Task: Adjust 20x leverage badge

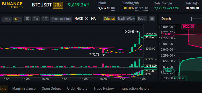Action: coord(58,5)
